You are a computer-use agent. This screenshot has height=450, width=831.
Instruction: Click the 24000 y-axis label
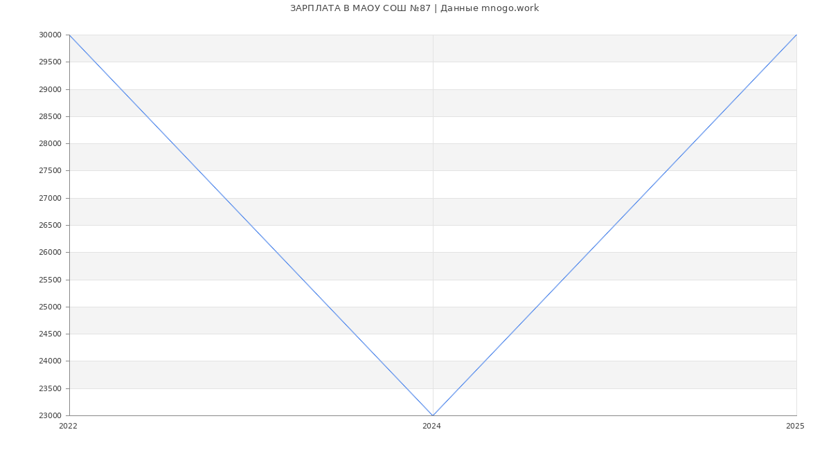pos(50,361)
